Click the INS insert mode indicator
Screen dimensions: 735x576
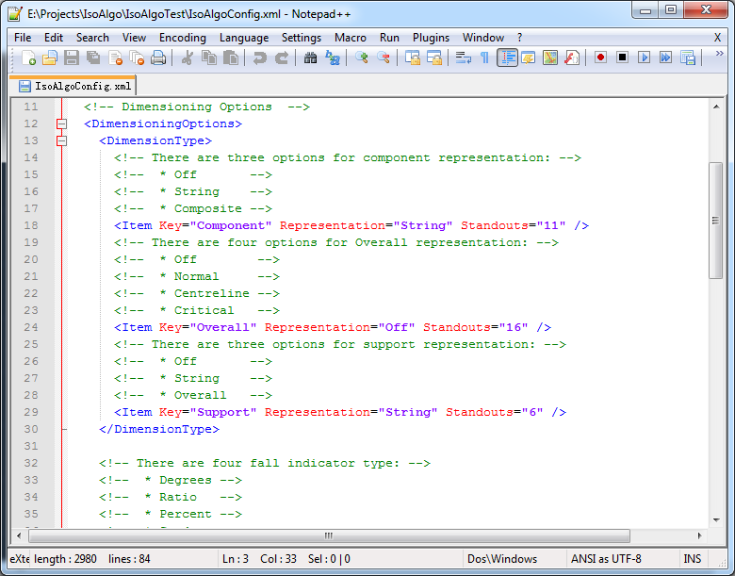692,559
